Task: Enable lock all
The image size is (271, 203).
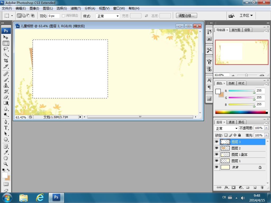Action: click(239, 135)
